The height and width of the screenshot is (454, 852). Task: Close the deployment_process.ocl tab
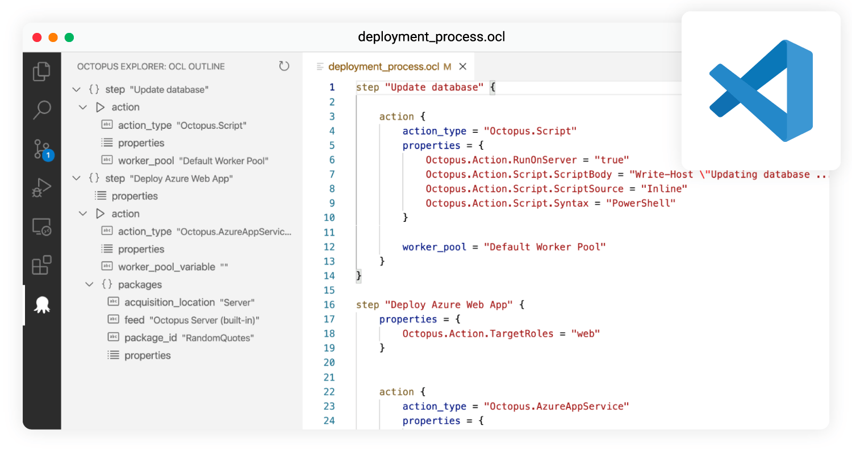click(x=462, y=67)
